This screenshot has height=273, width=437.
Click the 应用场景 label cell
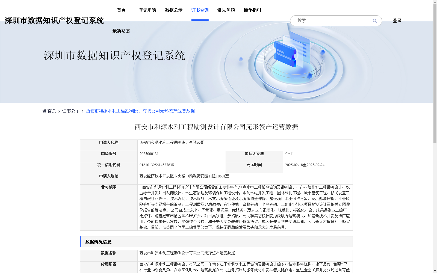pyautogui.click(x=109, y=267)
